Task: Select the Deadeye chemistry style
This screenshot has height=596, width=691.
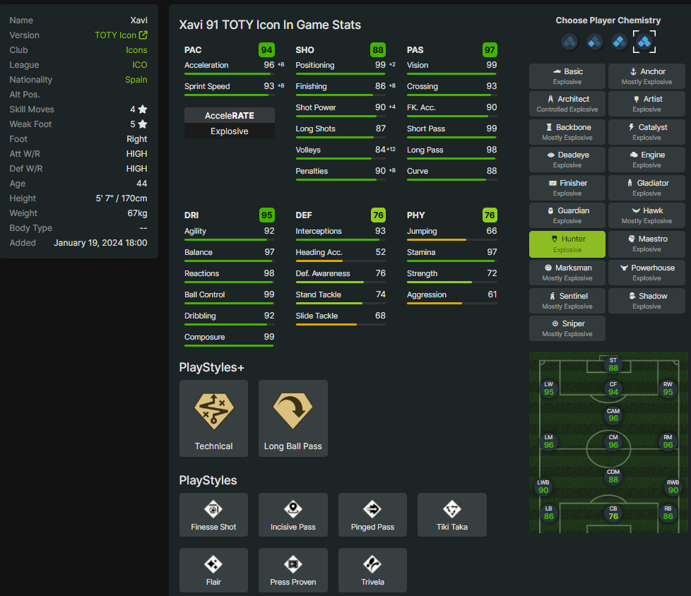Action: [x=567, y=160]
